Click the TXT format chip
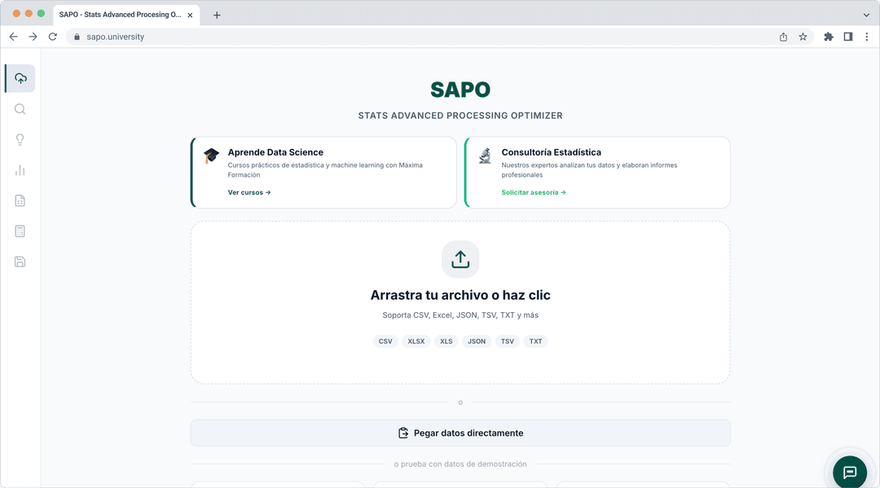880x488 pixels. [x=536, y=341]
